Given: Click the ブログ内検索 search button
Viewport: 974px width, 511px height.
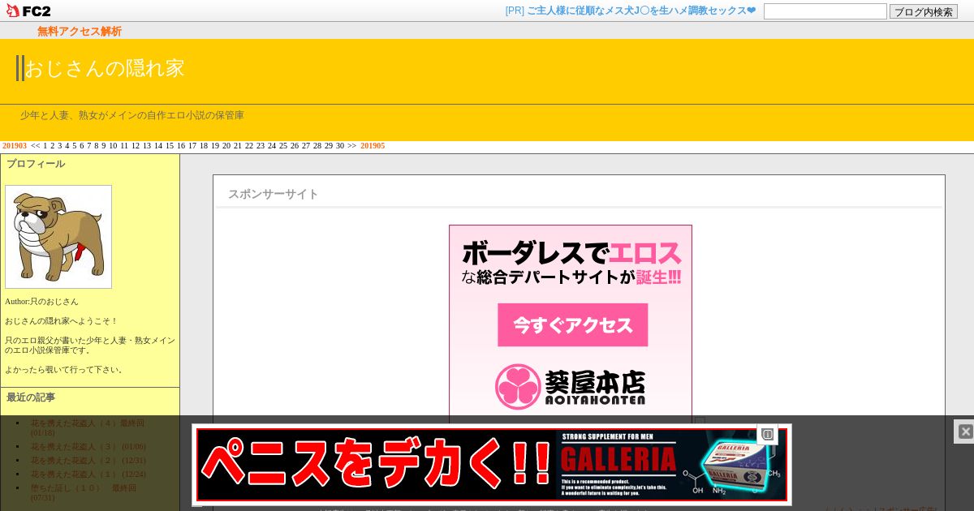Looking at the screenshot, I should coord(924,11).
